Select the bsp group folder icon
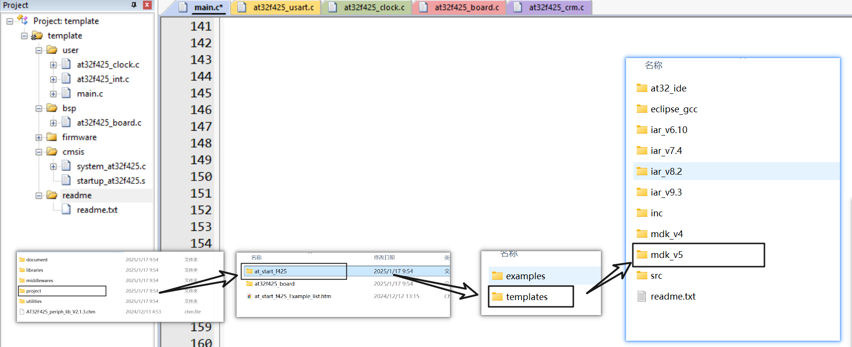The image size is (852, 347). [x=52, y=108]
